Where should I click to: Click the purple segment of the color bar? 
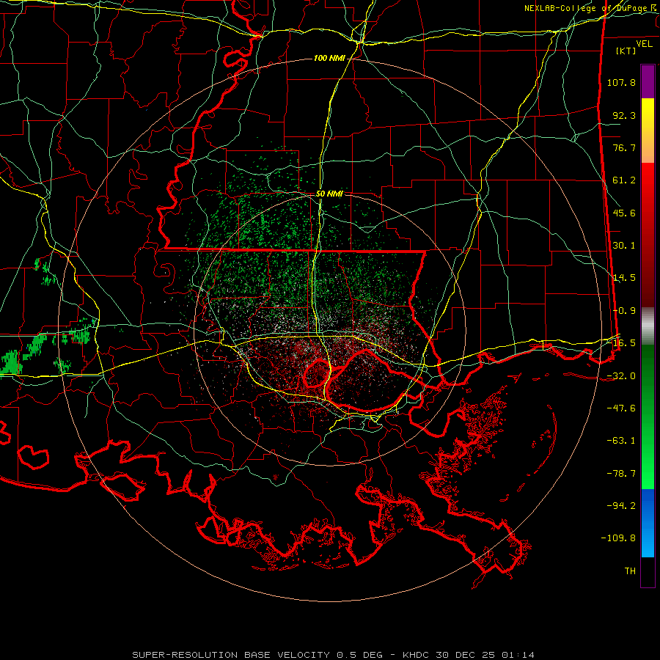pos(648,81)
